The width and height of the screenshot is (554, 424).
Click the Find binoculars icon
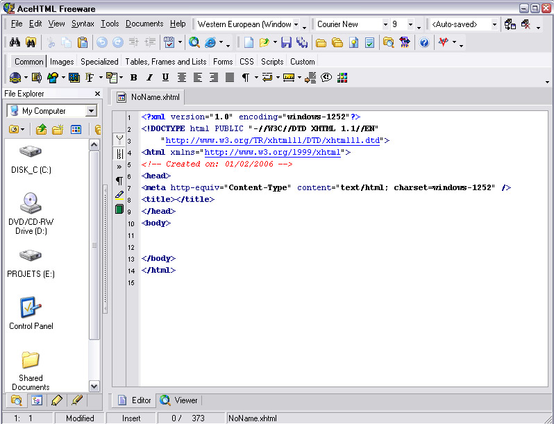(x=15, y=43)
